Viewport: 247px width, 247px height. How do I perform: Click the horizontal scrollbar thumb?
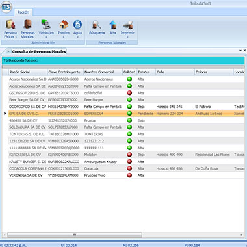coord(75,235)
